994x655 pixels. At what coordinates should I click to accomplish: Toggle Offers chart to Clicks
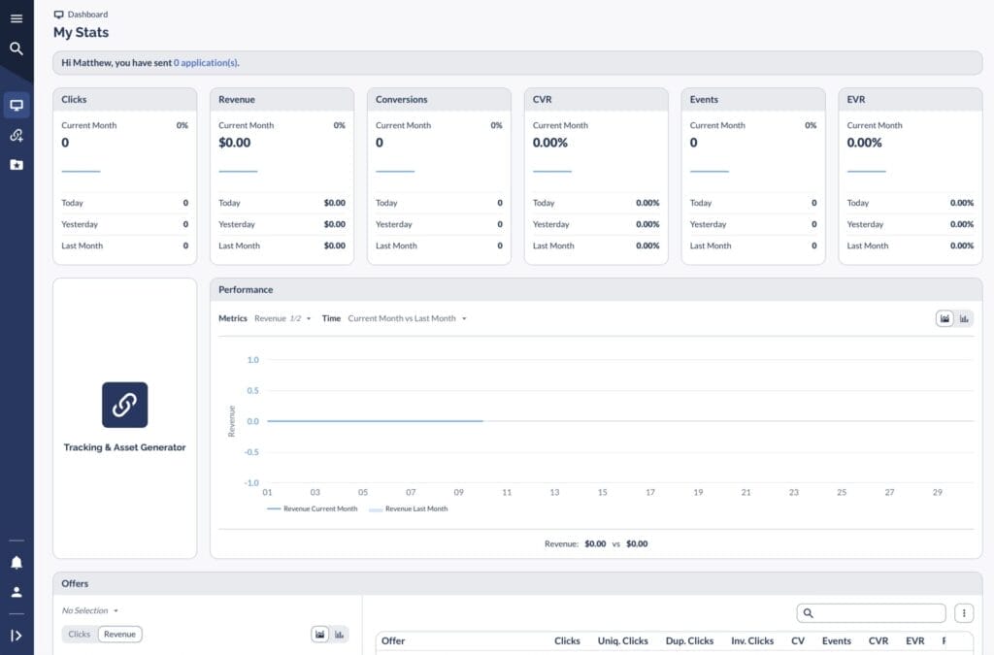coord(80,634)
